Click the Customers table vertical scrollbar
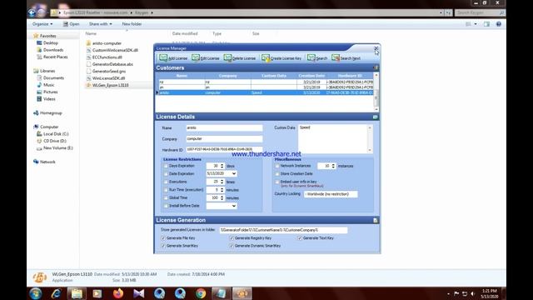 coord(376,92)
